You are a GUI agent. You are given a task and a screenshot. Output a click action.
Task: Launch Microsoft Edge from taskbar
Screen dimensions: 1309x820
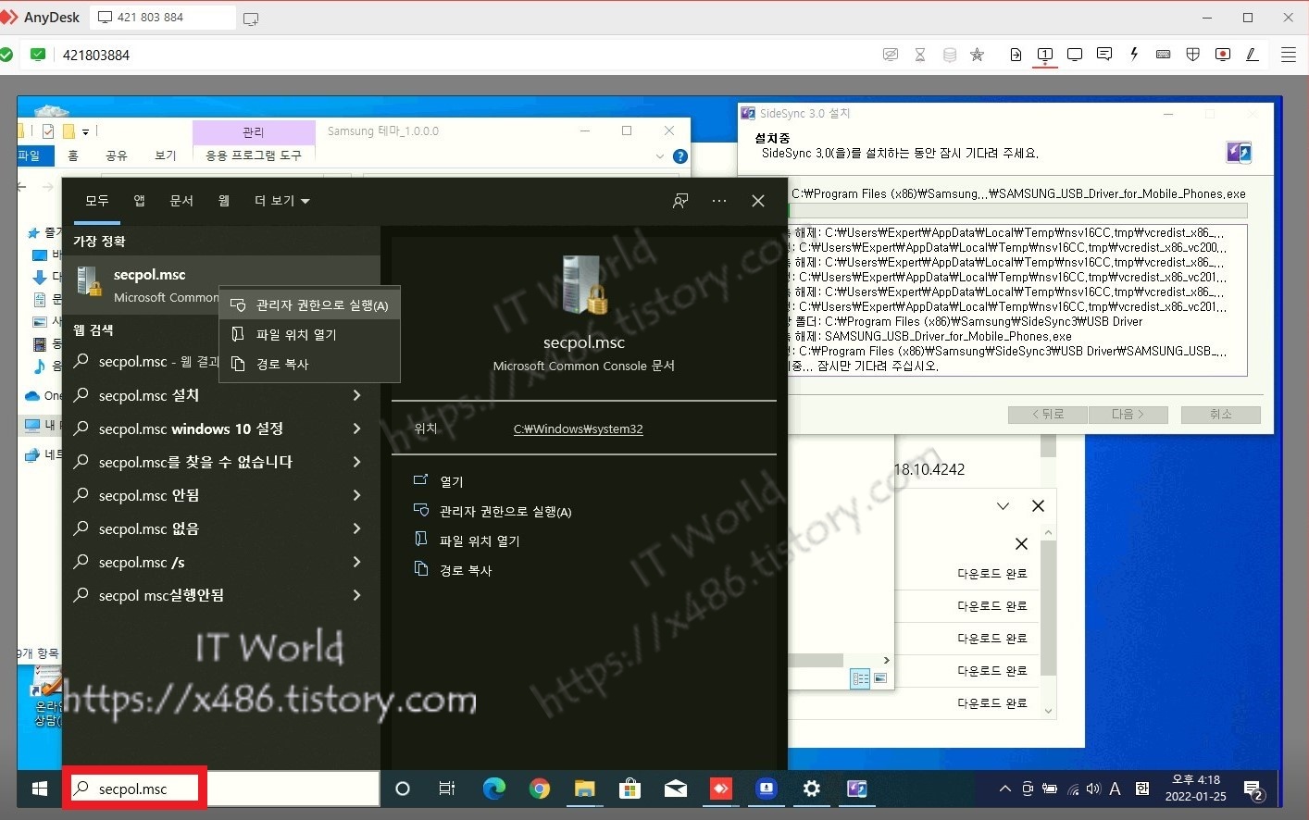(493, 789)
